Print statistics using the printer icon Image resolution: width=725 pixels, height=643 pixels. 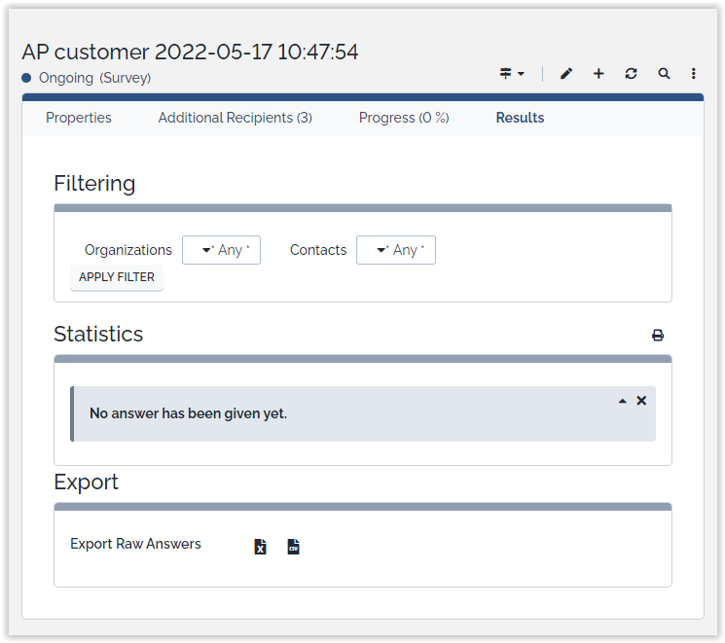click(658, 336)
